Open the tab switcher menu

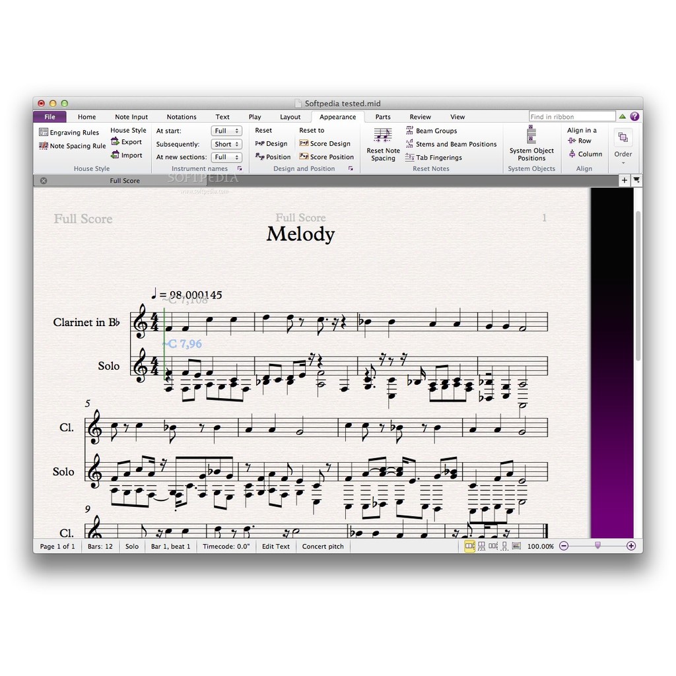coord(636,180)
